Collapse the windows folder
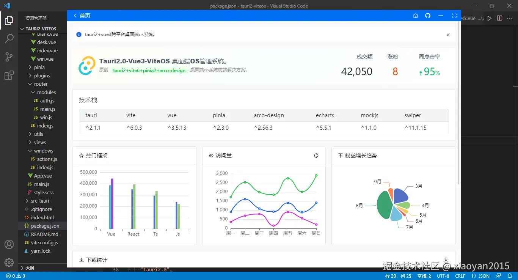Screen dimensions: 518x280 (x=44, y=151)
